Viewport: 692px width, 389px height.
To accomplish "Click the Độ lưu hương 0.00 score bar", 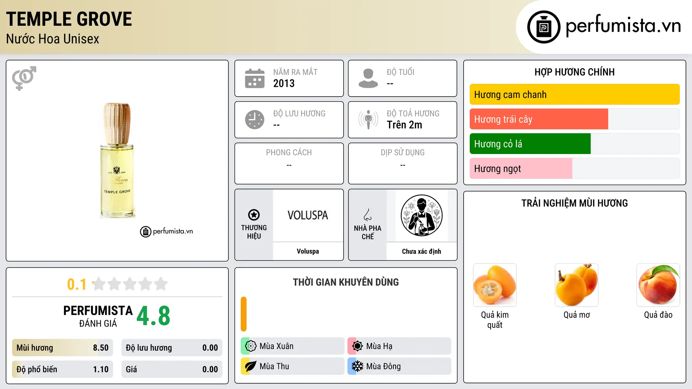I will pos(172,348).
